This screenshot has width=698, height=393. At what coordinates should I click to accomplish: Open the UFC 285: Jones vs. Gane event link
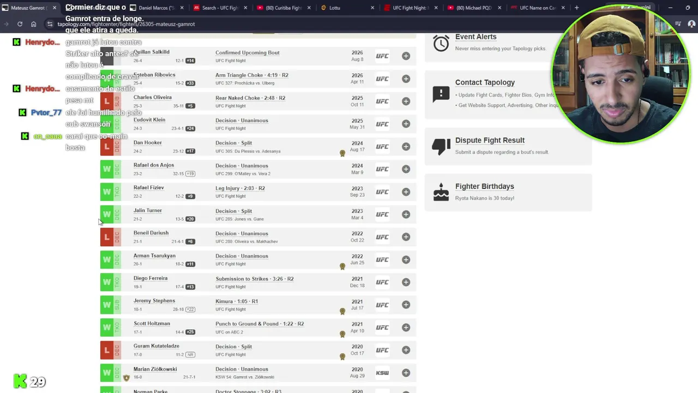pos(239,219)
